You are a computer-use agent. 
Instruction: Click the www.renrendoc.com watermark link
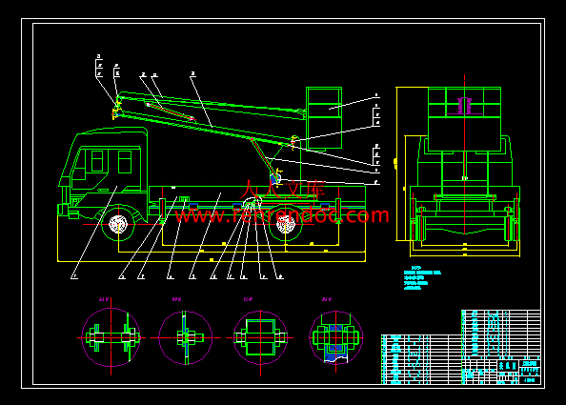[x=282, y=215]
